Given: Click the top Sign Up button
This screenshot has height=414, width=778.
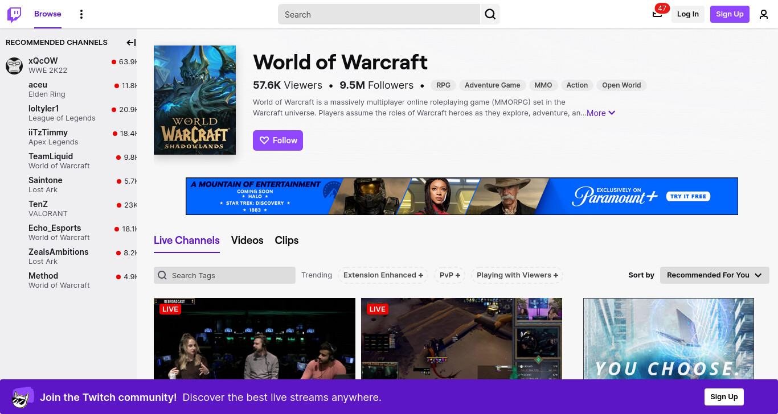Looking at the screenshot, I should 730,14.
